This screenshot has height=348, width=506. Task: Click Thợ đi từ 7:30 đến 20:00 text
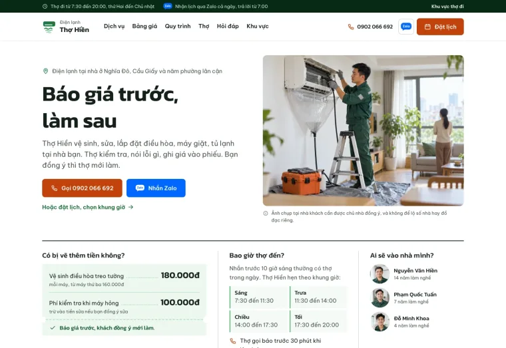click(103, 7)
